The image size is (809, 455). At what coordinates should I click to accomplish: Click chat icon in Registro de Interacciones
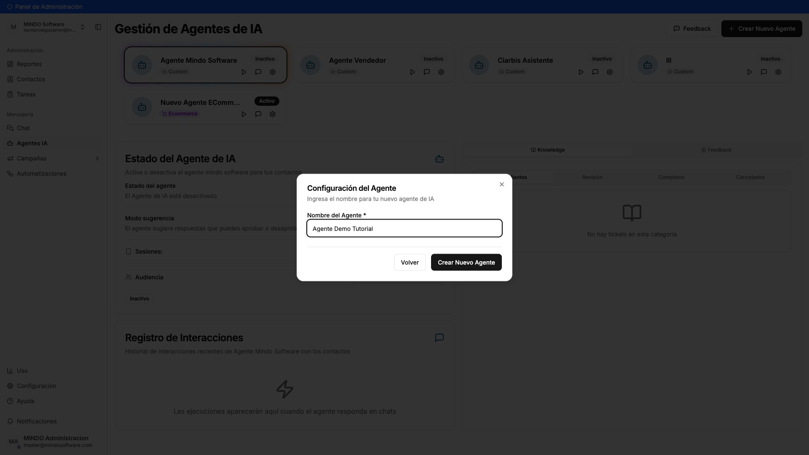(439, 338)
